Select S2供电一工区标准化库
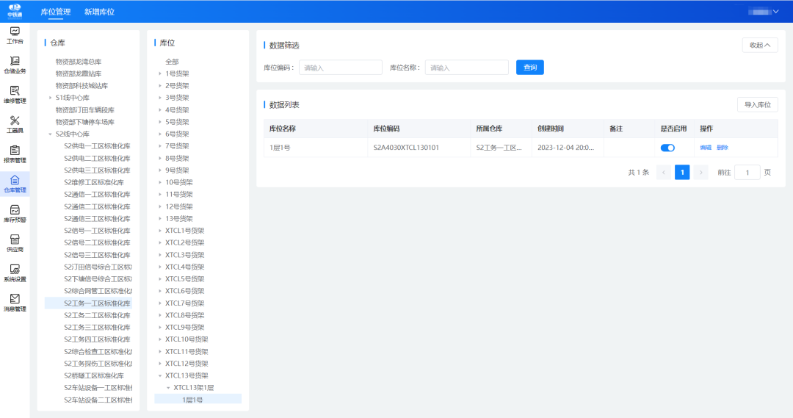 click(97, 146)
